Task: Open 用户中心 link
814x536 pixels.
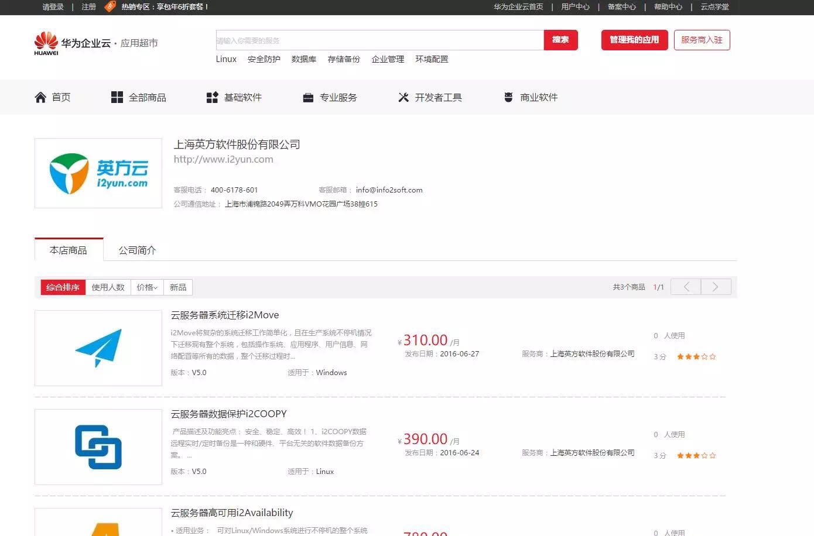Action: tap(575, 7)
